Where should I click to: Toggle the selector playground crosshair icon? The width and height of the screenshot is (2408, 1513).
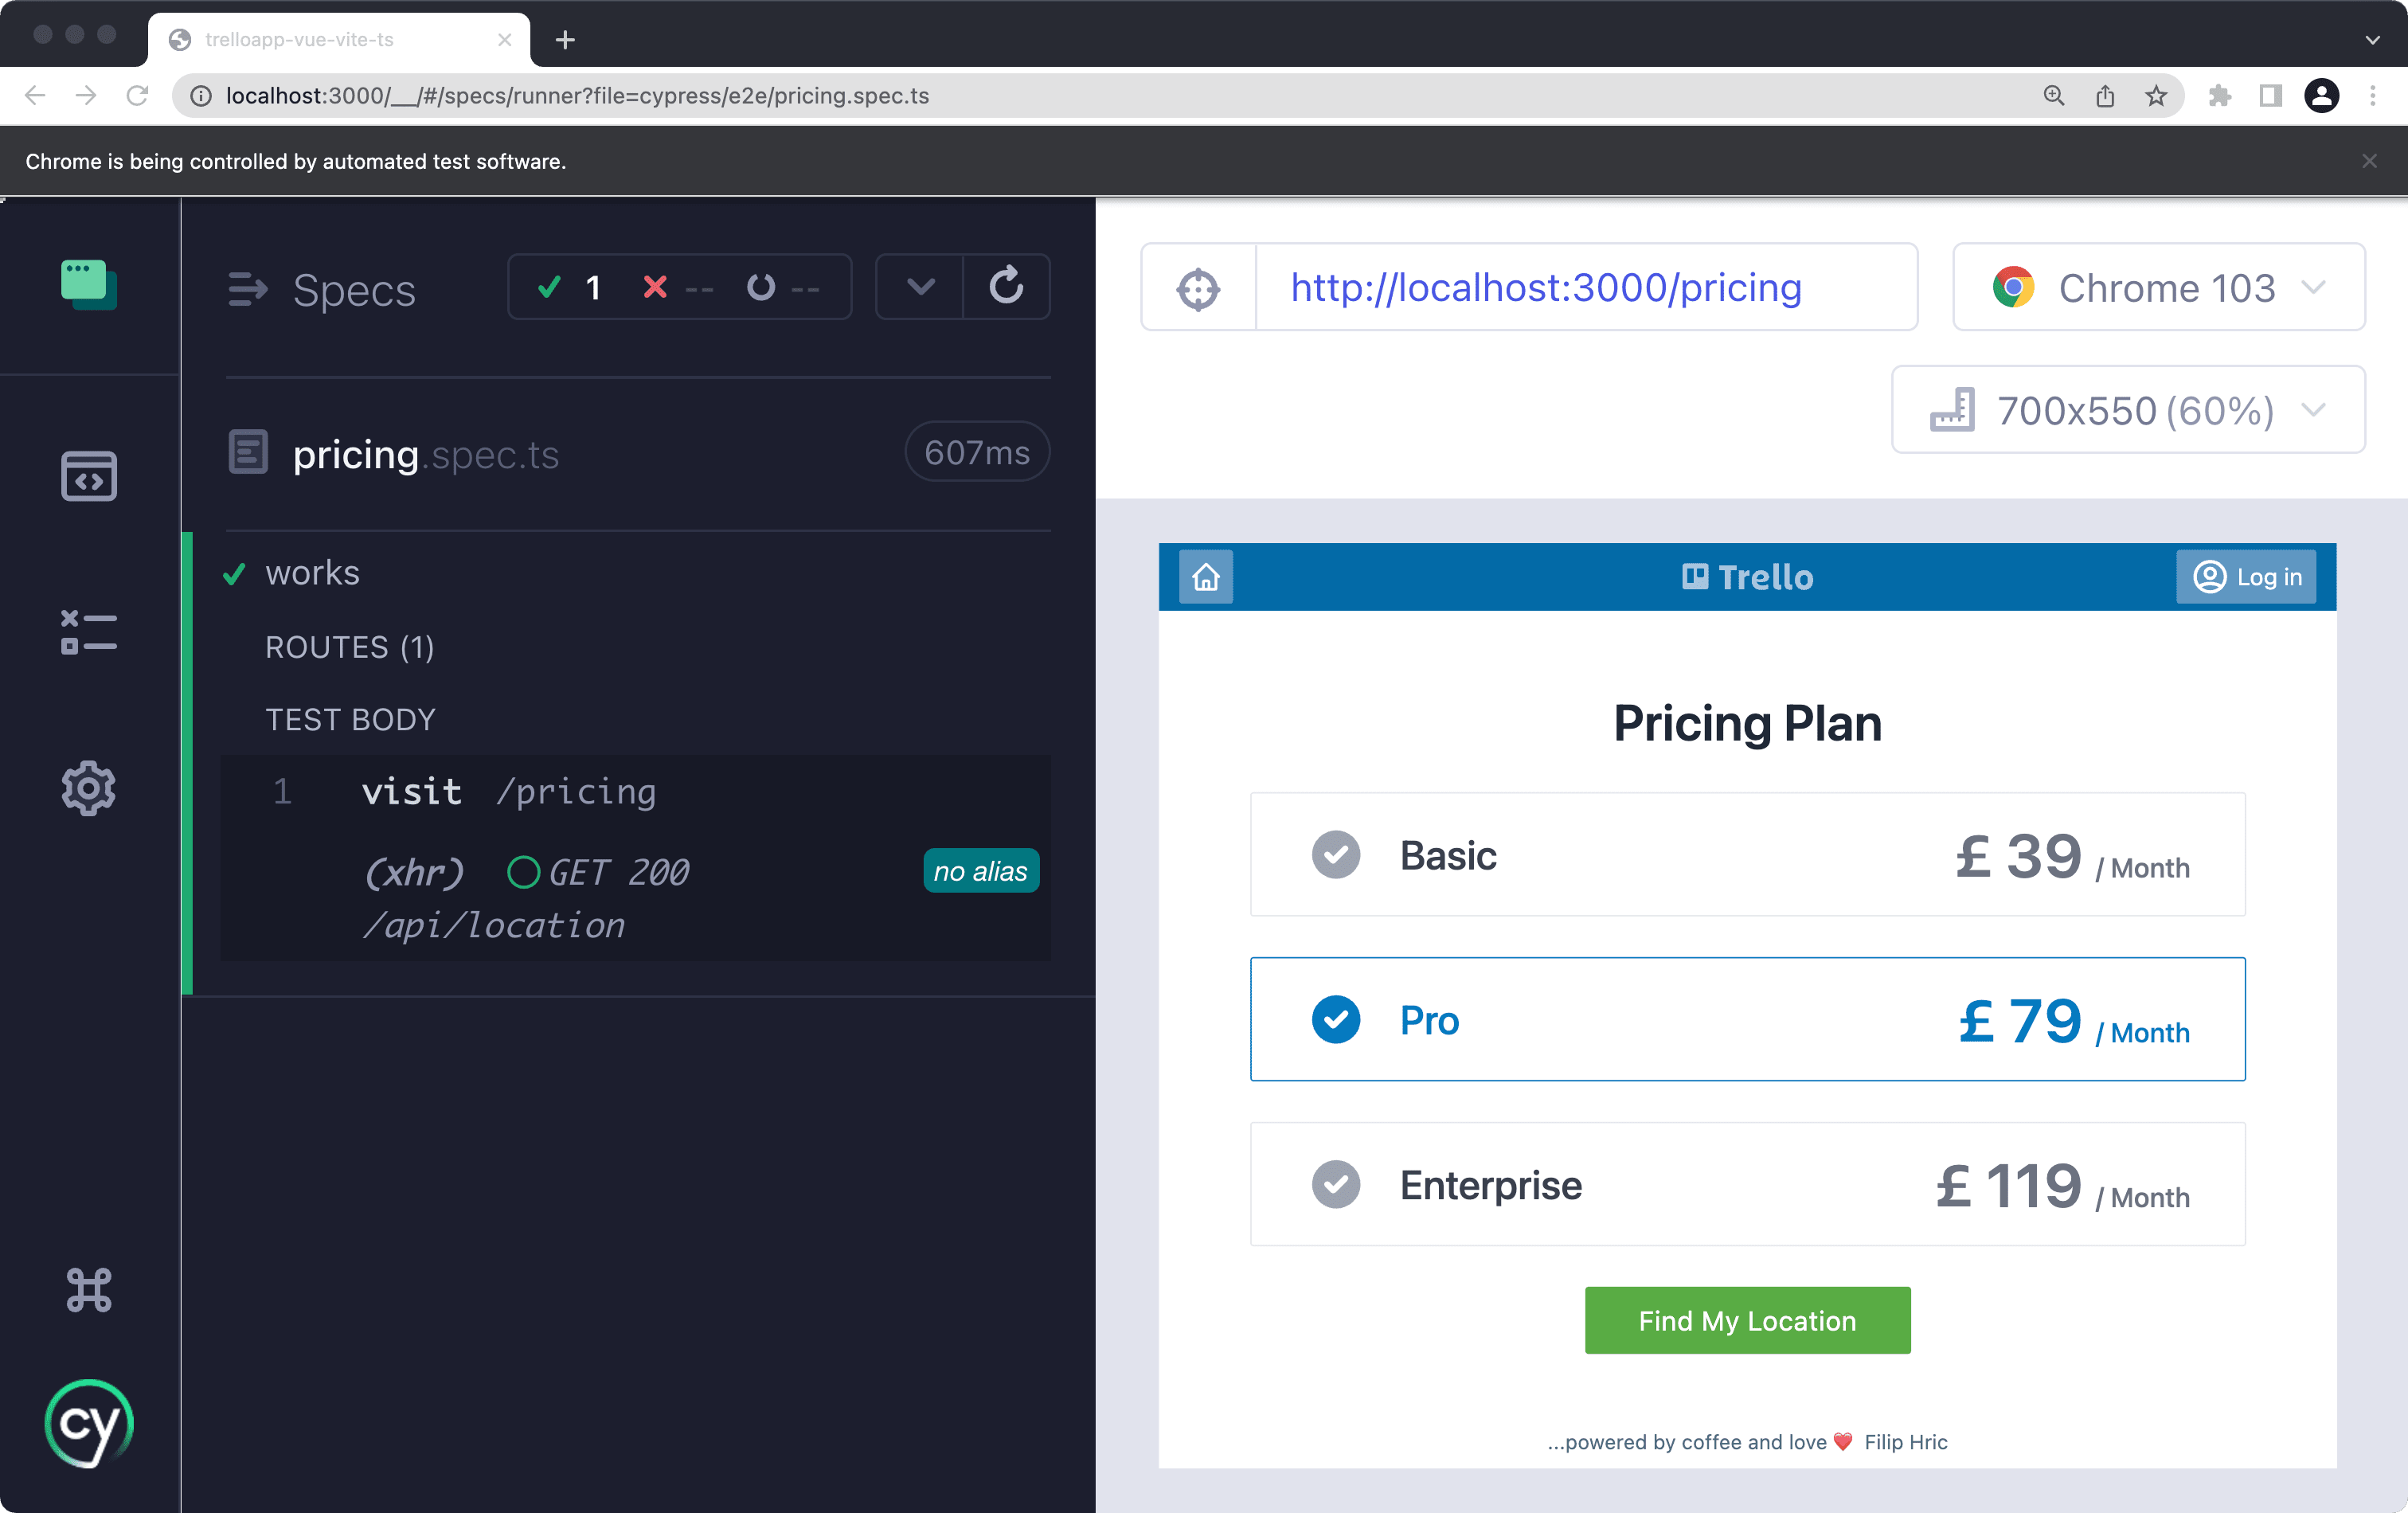1198,288
